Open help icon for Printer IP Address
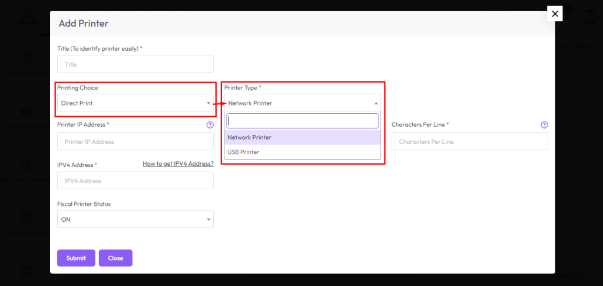This screenshot has width=603, height=286. pyautogui.click(x=210, y=124)
